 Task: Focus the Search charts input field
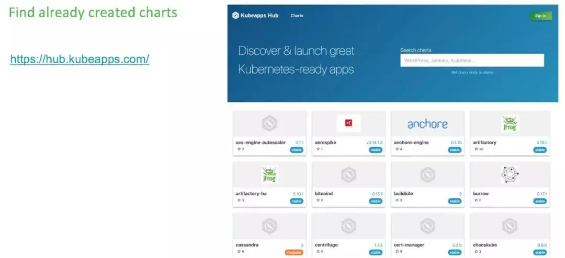click(472, 61)
